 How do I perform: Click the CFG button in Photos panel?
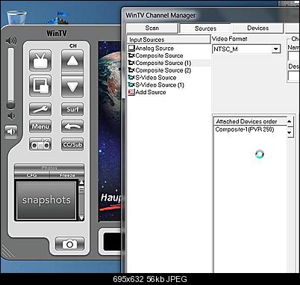31,175
